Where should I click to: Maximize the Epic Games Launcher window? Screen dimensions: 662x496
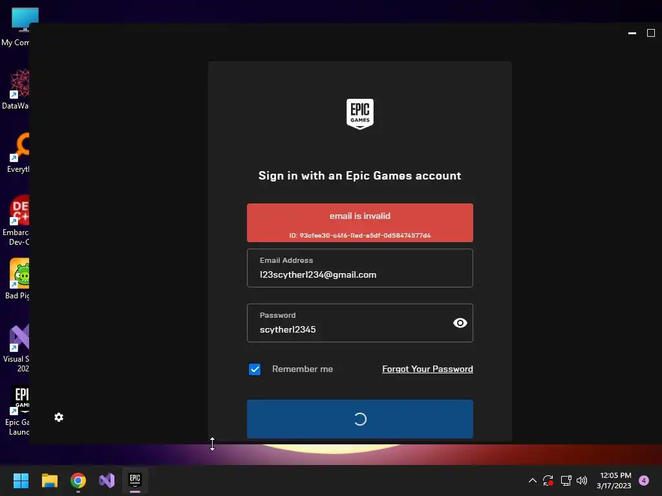pyautogui.click(x=650, y=33)
